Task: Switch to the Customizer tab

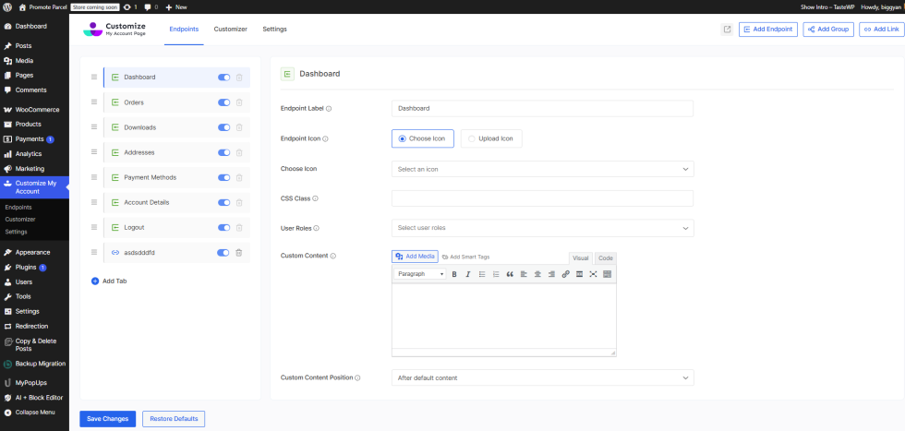Action: click(x=230, y=30)
